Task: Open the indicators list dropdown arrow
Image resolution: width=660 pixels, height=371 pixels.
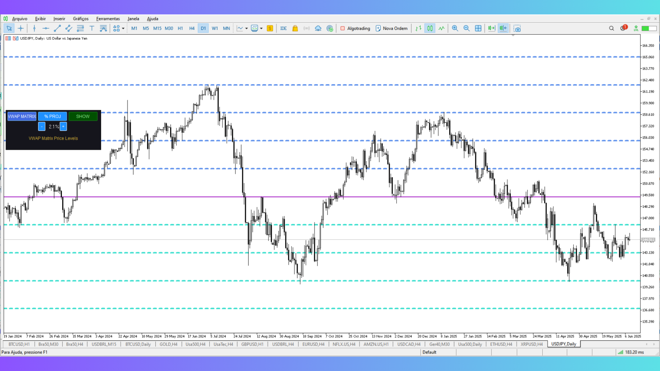Action: (x=246, y=29)
